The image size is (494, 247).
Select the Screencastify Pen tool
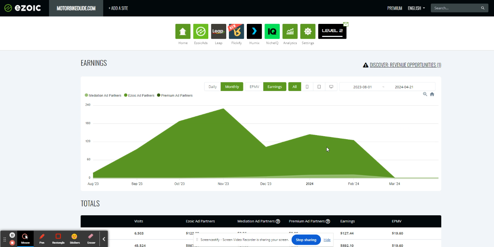tap(42, 239)
